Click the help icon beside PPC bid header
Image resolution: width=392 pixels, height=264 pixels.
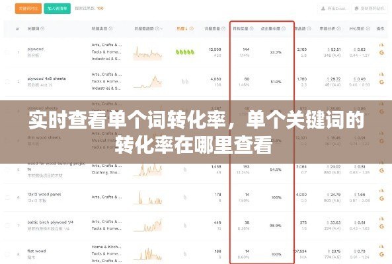[x=368, y=28]
